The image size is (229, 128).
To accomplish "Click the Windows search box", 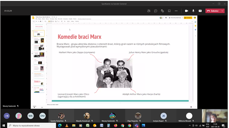I will click(32, 126).
